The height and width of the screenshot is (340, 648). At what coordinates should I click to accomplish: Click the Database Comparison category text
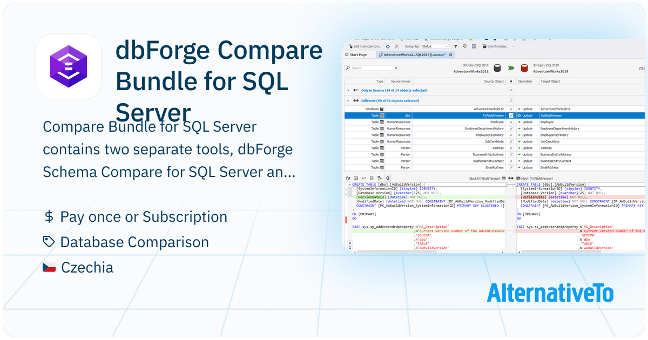coord(134,242)
